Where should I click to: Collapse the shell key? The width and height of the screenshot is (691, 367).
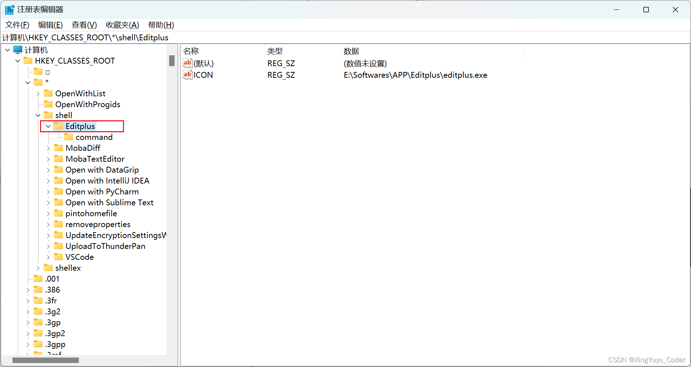pyautogui.click(x=38, y=116)
